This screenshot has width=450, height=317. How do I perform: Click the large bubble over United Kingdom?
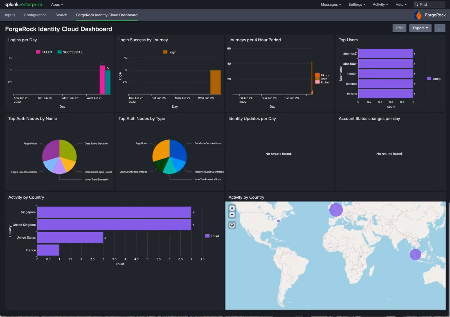pos(336,210)
